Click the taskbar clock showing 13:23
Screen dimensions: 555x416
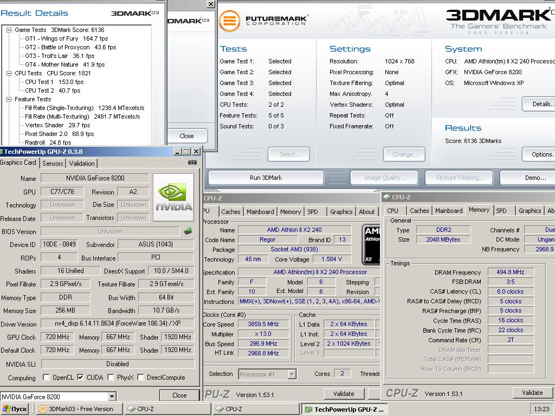coord(541,409)
